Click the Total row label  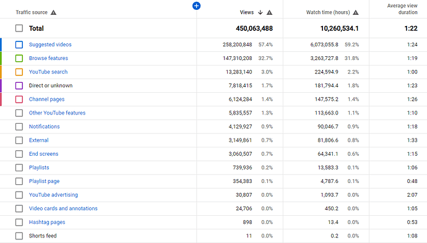click(x=37, y=28)
